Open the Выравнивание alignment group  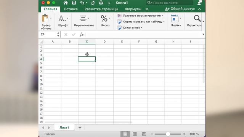[x=84, y=21]
